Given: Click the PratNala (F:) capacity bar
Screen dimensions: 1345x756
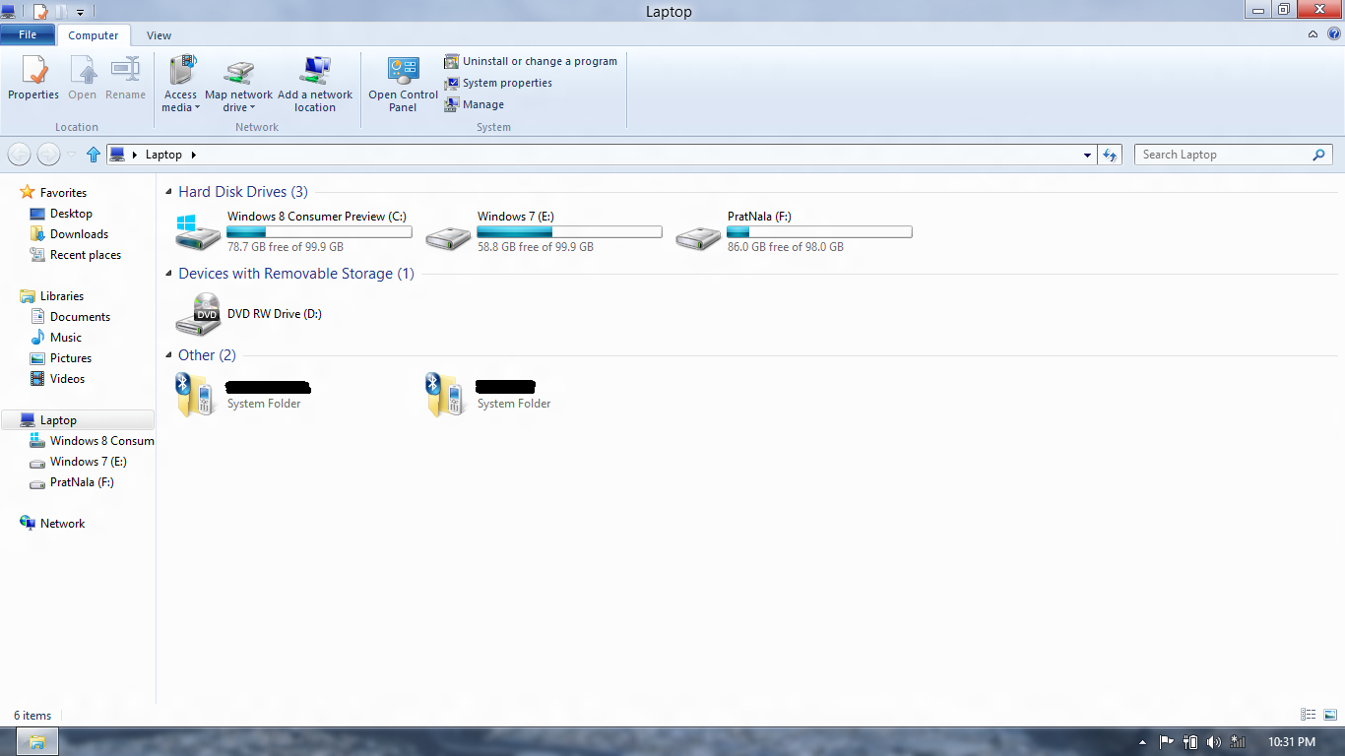Looking at the screenshot, I should 819,232.
